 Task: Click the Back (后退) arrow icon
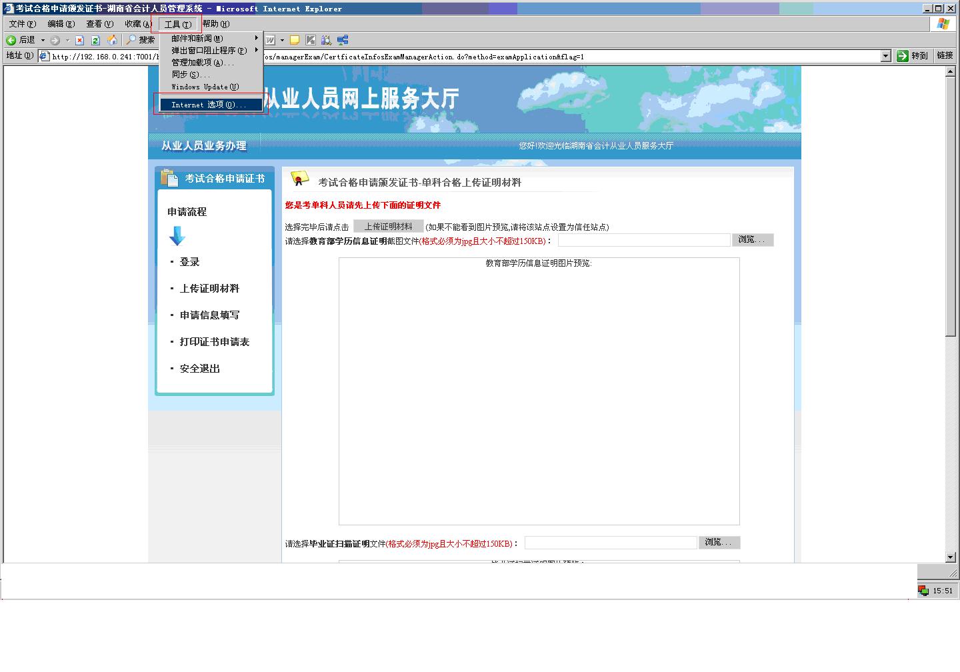pyautogui.click(x=11, y=40)
